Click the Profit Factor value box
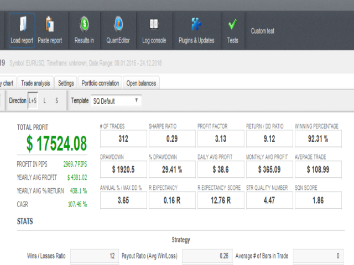354x265 pixels. point(220,139)
